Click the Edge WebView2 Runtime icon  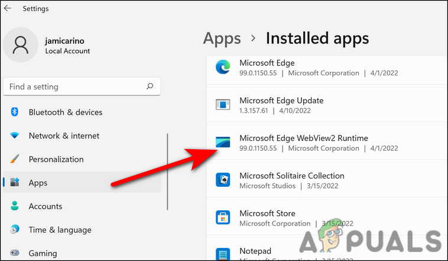(x=223, y=142)
